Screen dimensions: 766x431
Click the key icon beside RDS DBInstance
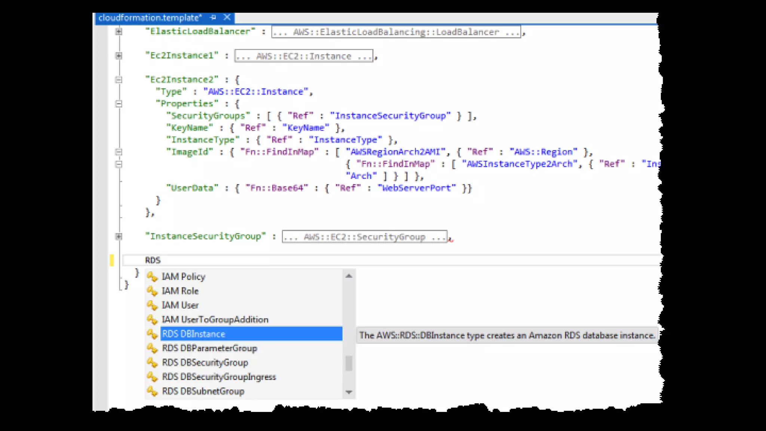click(152, 334)
